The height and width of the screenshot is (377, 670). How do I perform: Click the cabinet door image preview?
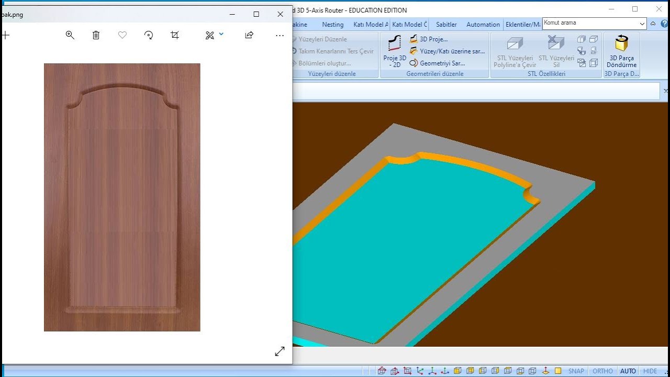[x=122, y=197]
